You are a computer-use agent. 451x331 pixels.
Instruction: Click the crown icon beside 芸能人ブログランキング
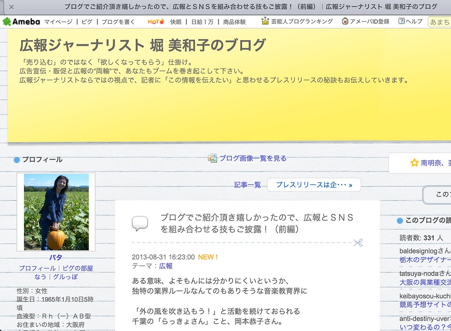point(265,21)
